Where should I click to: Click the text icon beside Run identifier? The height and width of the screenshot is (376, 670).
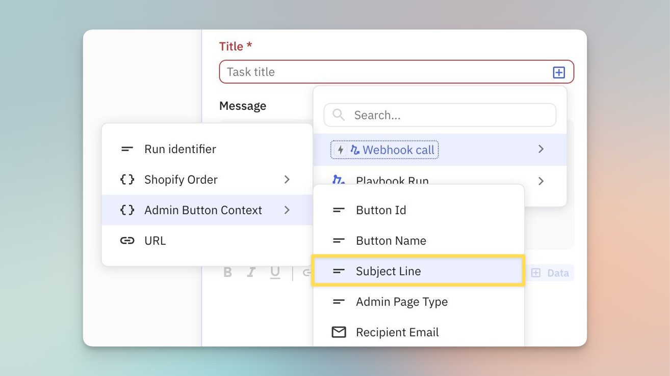click(x=127, y=149)
